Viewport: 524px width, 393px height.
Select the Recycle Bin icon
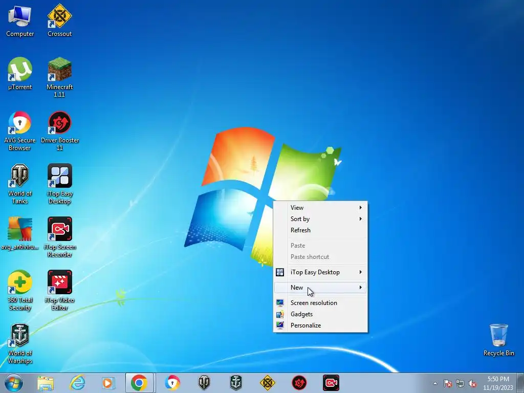click(498, 340)
